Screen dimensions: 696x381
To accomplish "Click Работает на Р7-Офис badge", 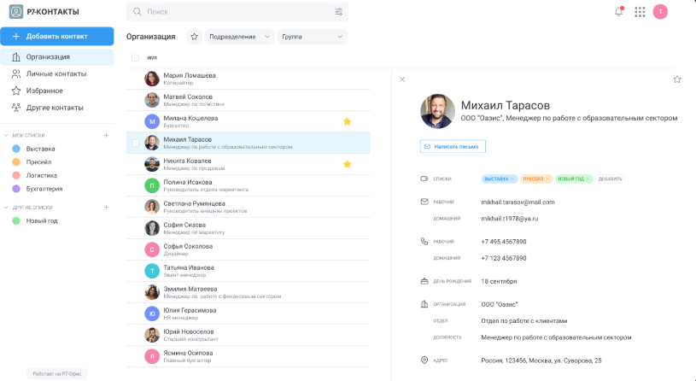I will [x=57, y=374].
